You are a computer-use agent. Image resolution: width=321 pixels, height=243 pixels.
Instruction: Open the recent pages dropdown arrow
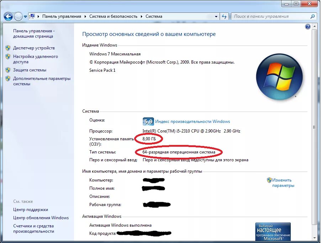coord(25,17)
